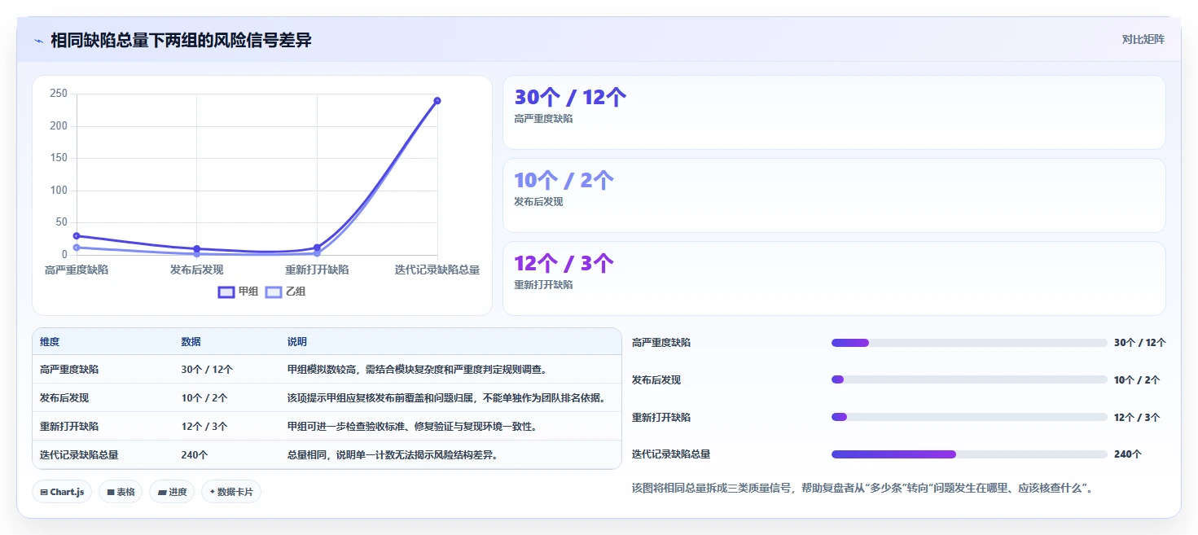Click x-axis label 高严重度缺陷 on chart
The image size is (1198, 535).
77,270
